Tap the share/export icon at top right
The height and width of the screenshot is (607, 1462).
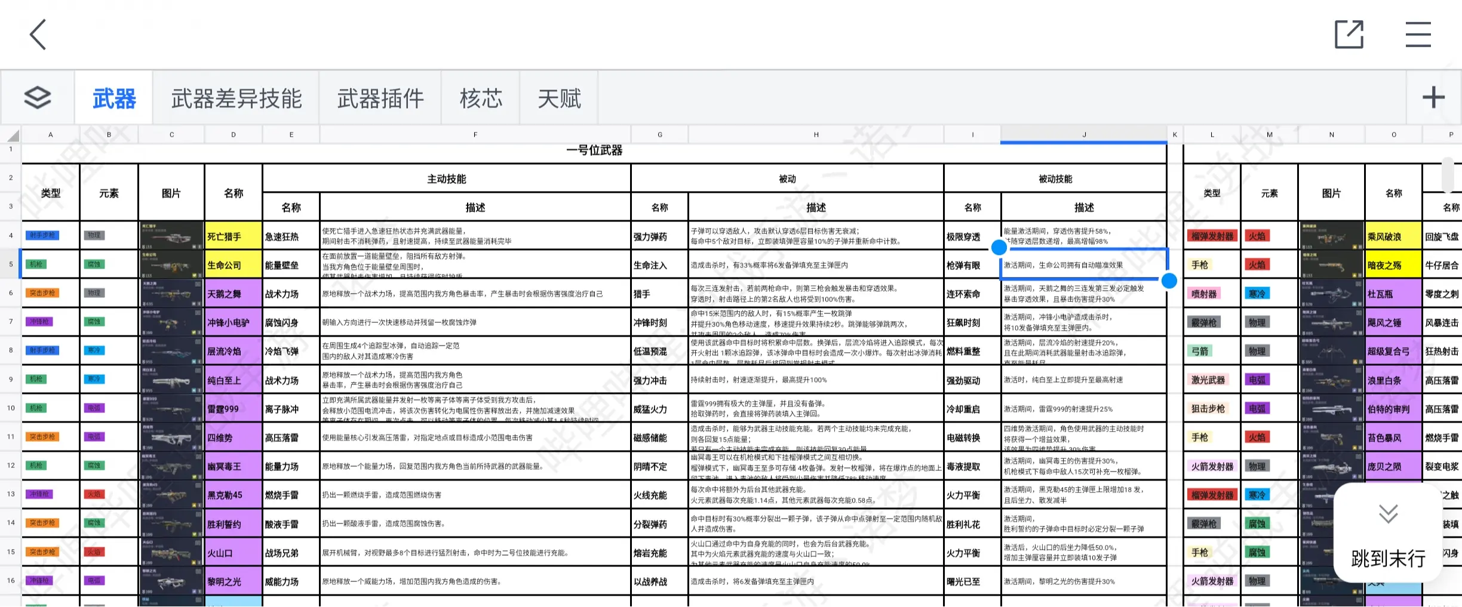point(1350,34)
